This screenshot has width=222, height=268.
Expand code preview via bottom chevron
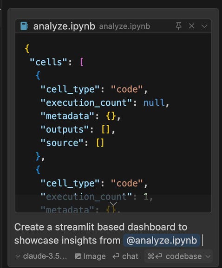point(113,204)
